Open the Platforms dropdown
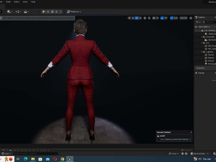The image size is (216, 162). 74,12
